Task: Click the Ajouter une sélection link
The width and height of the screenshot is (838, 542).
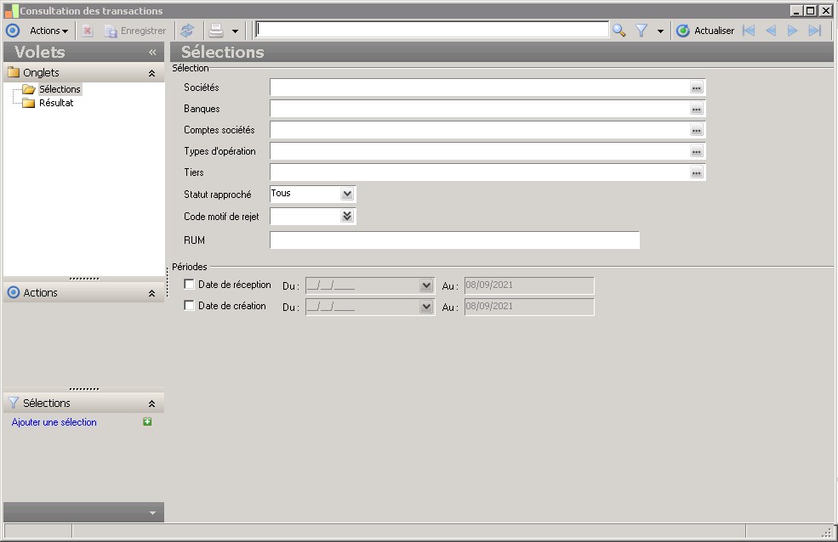Action: pos(54,422)
